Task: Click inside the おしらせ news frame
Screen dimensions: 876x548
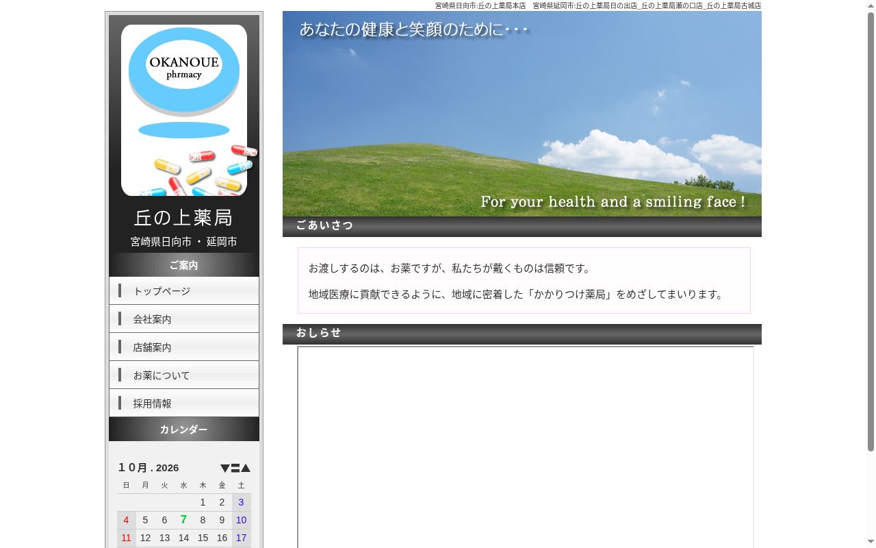Action: [x=526, y=447]
